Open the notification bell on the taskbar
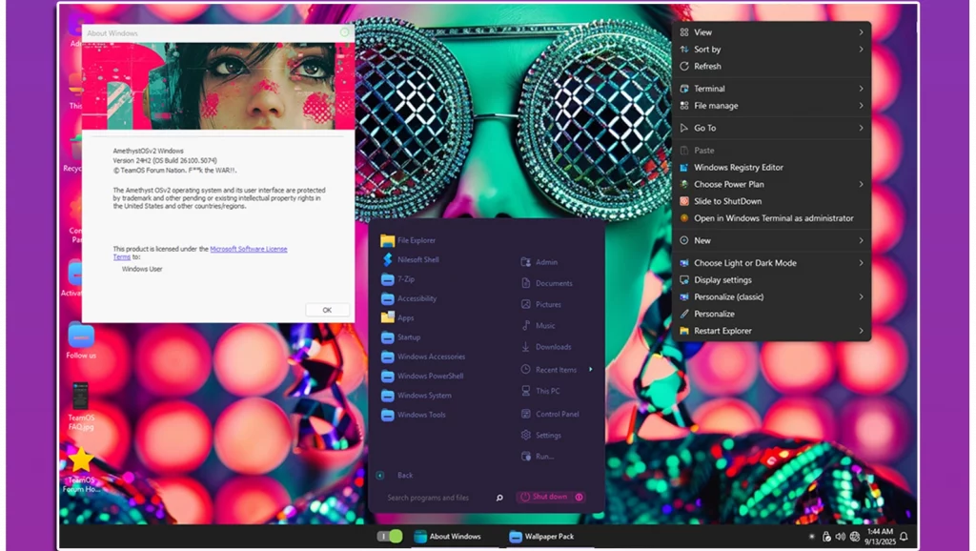This screenshot has height=551, width=976. point(904,536)
